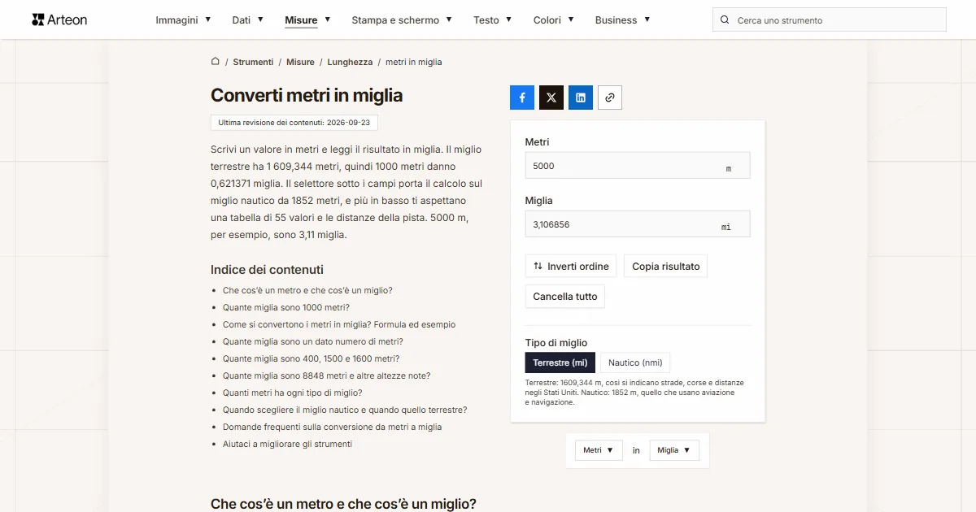The width and height of the screenshot is (976, 512).
Task: Open "Quanti metri ha ogni tipo di miglio"
Action: coord(293,393)
